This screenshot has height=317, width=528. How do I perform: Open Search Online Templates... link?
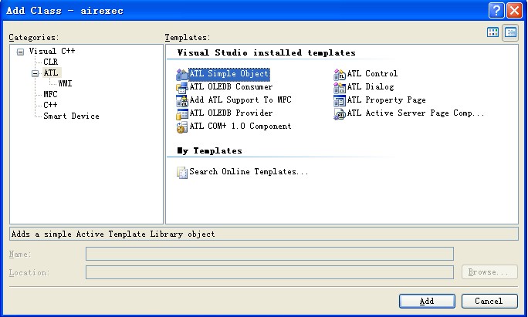tap(249, 172)
